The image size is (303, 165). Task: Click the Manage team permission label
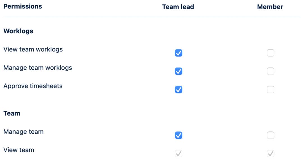24,132
